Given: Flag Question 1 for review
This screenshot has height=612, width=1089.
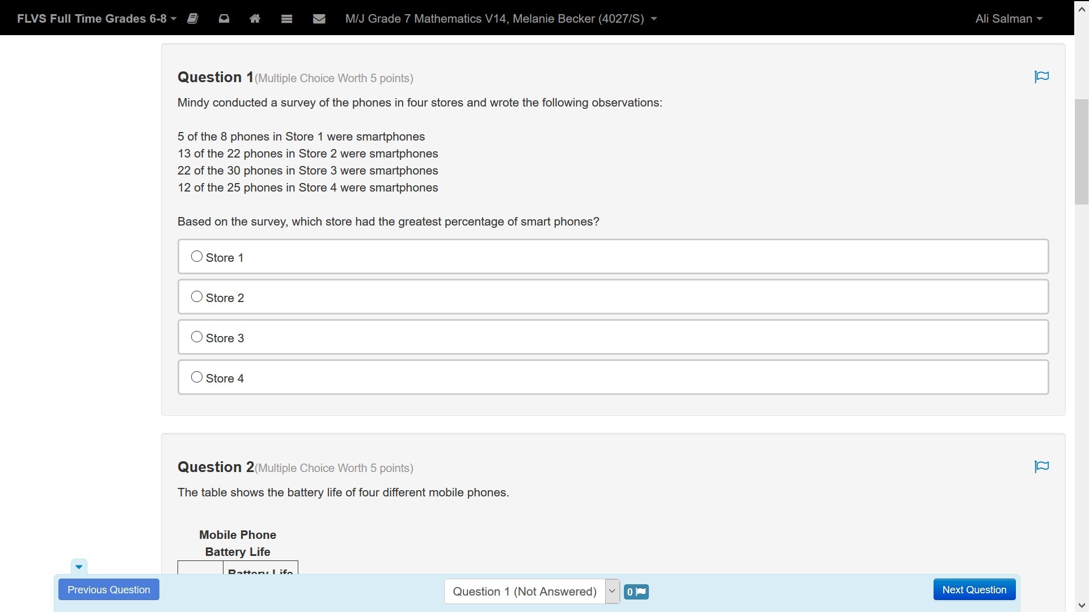Looking at the screenshot, I should pos(1041,77).
